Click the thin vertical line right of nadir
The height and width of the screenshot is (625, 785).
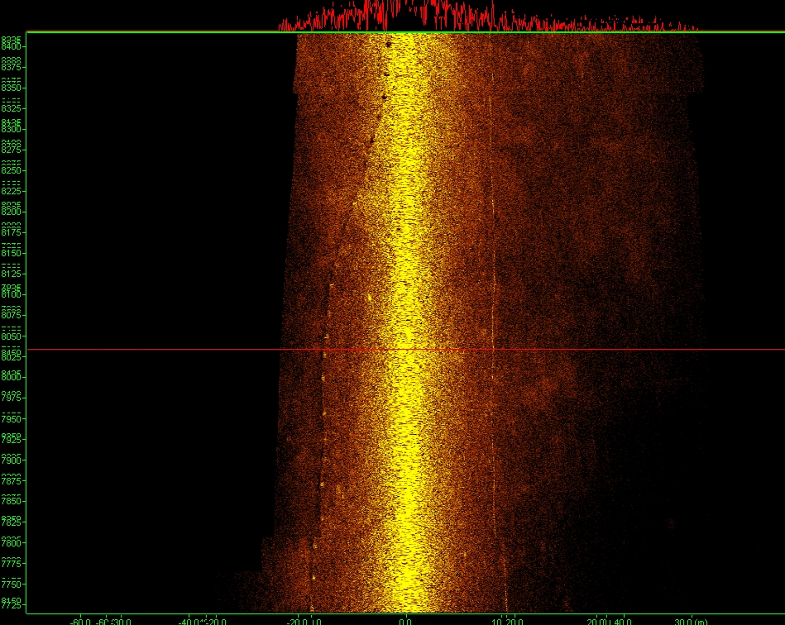click(493, 248)
